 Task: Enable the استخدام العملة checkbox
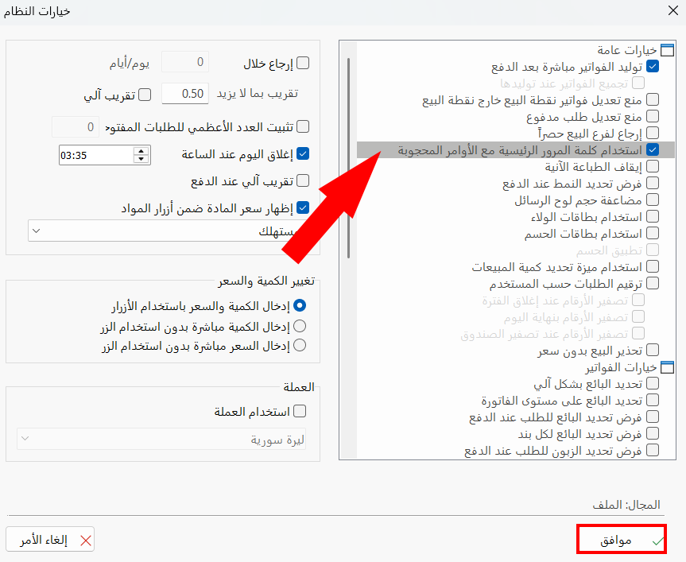tap(300, 411)
